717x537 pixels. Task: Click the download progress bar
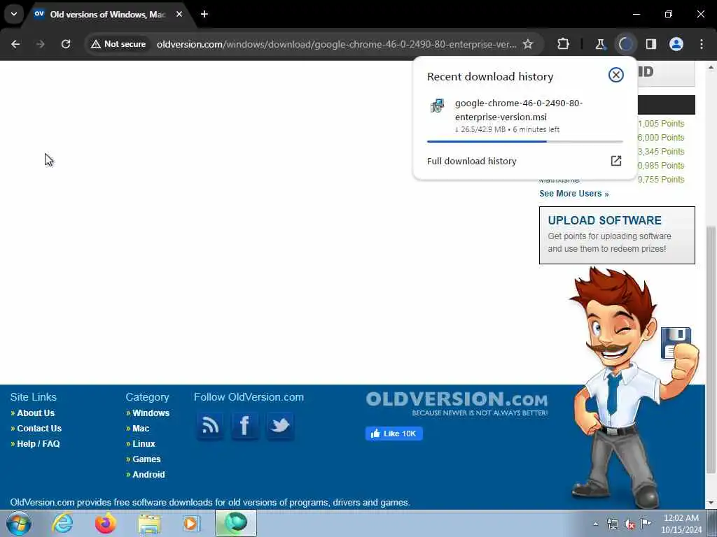pyautogui.click(x=524, y=141)
